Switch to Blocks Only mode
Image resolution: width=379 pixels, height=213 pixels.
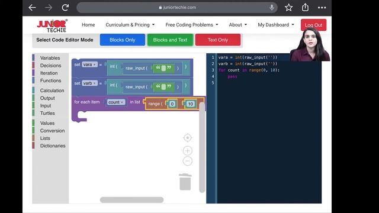123,40
